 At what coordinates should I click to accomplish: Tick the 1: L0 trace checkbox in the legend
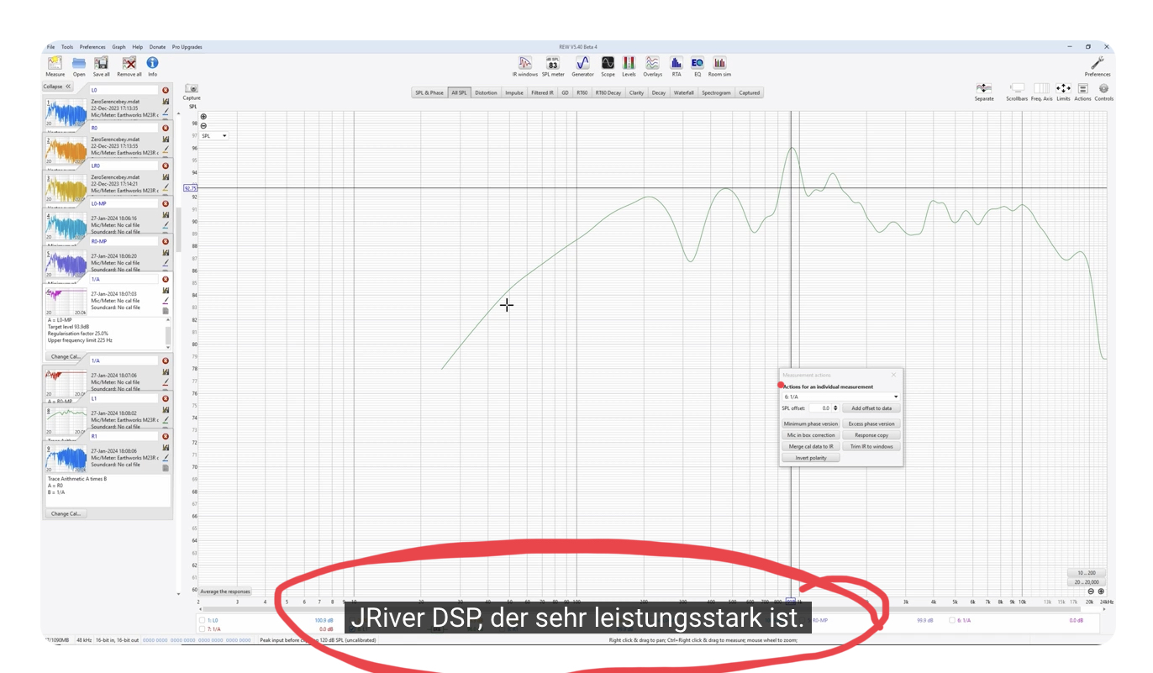(x=202, y=620)
